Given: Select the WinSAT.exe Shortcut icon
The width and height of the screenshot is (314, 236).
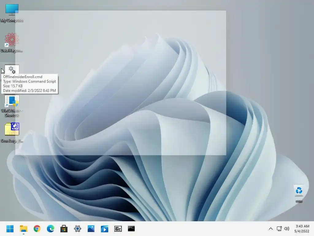Looking at the screenshot, I should [12, 101].
